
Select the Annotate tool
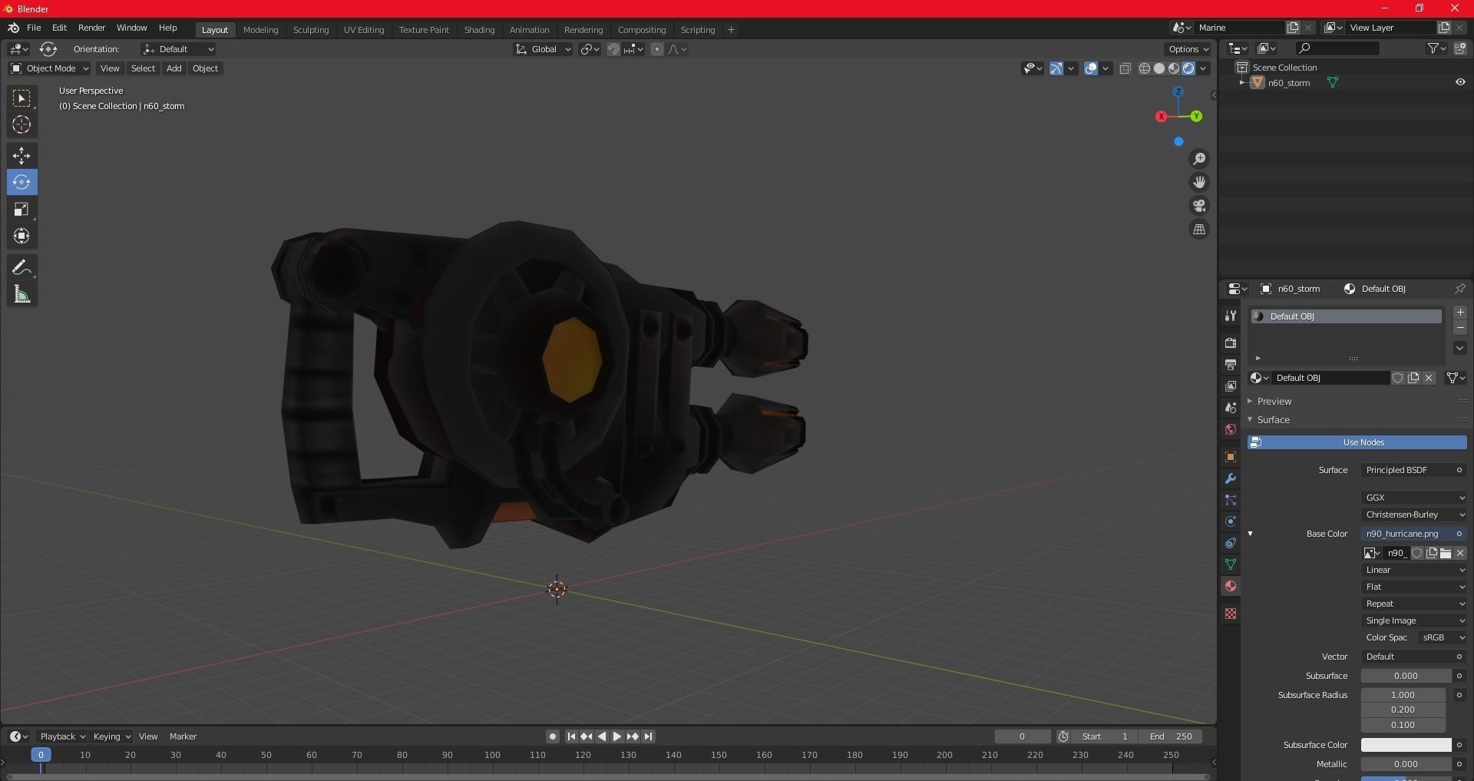click(21, 267)
